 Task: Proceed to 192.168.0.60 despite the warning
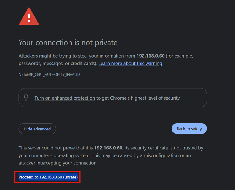pyautogui.click(x=48, y=177)
